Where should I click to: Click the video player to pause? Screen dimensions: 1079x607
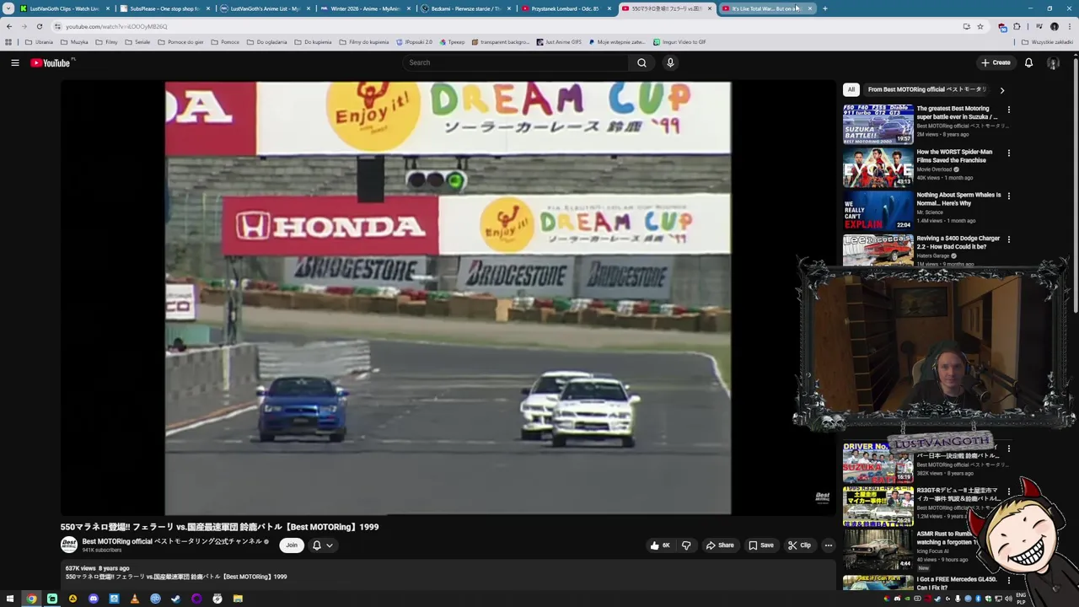pos(448,298)
